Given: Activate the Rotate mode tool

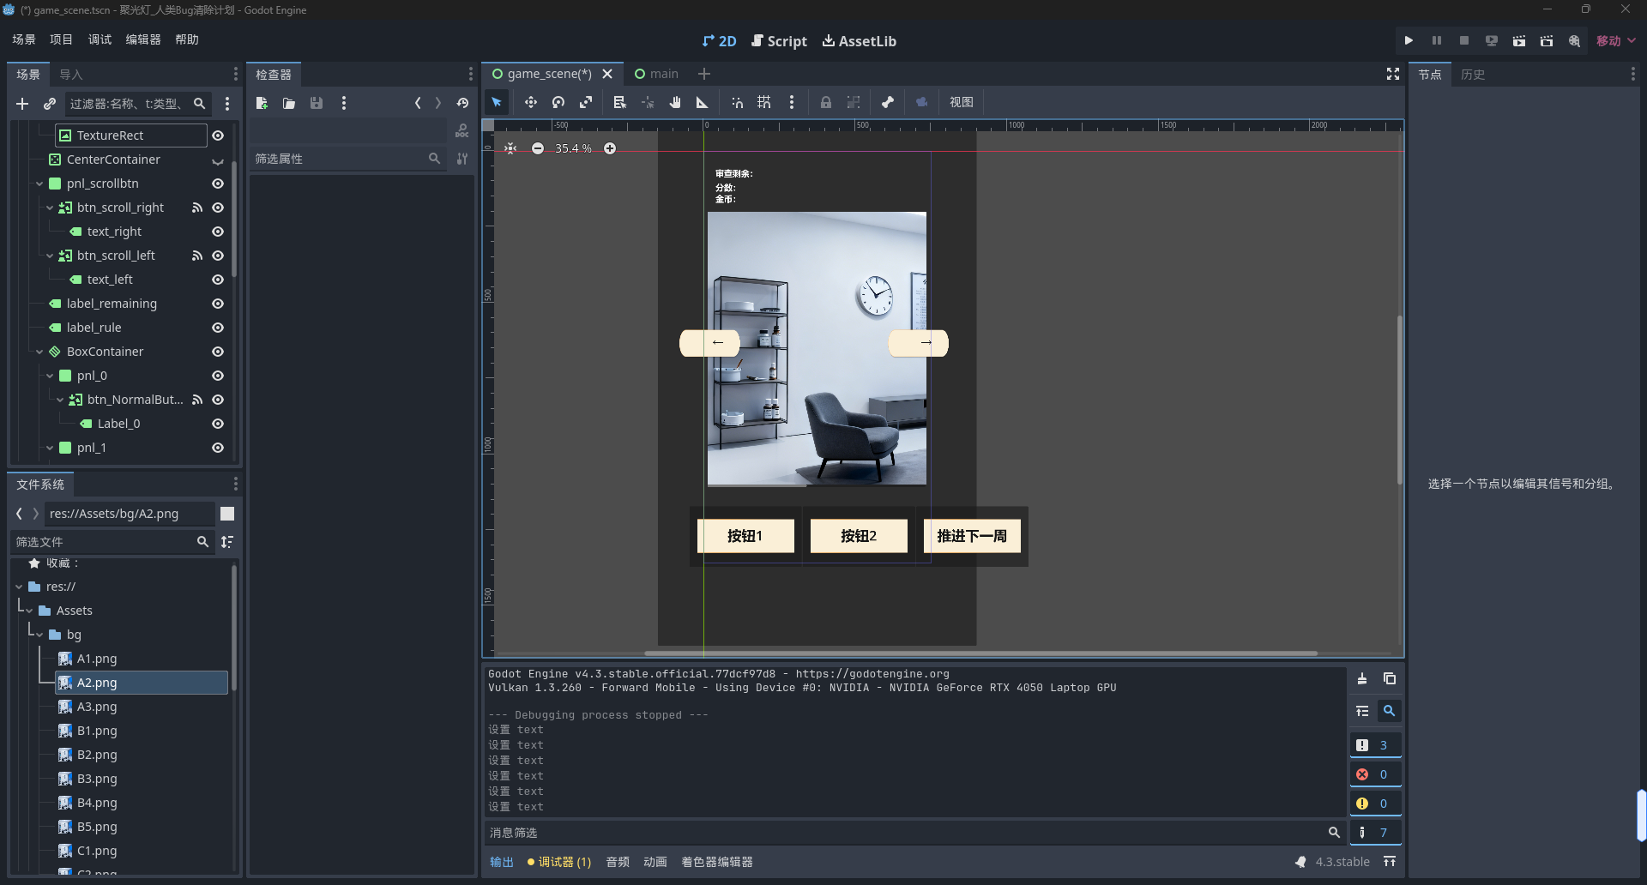Looking at the screenshot, I should click(x=558, y=102).
